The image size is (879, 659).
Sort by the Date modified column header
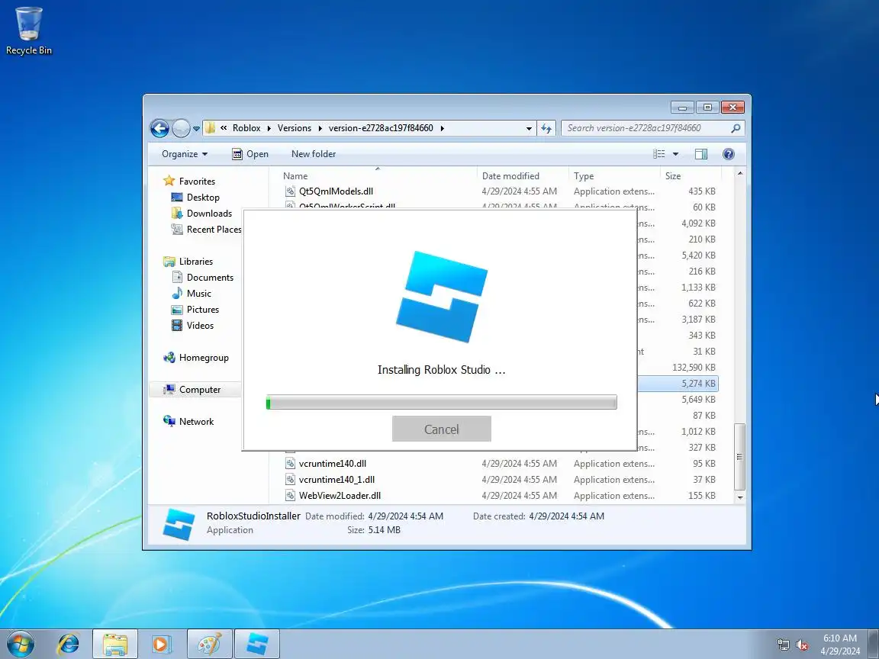pyautogui.click(x=523, y=176)
